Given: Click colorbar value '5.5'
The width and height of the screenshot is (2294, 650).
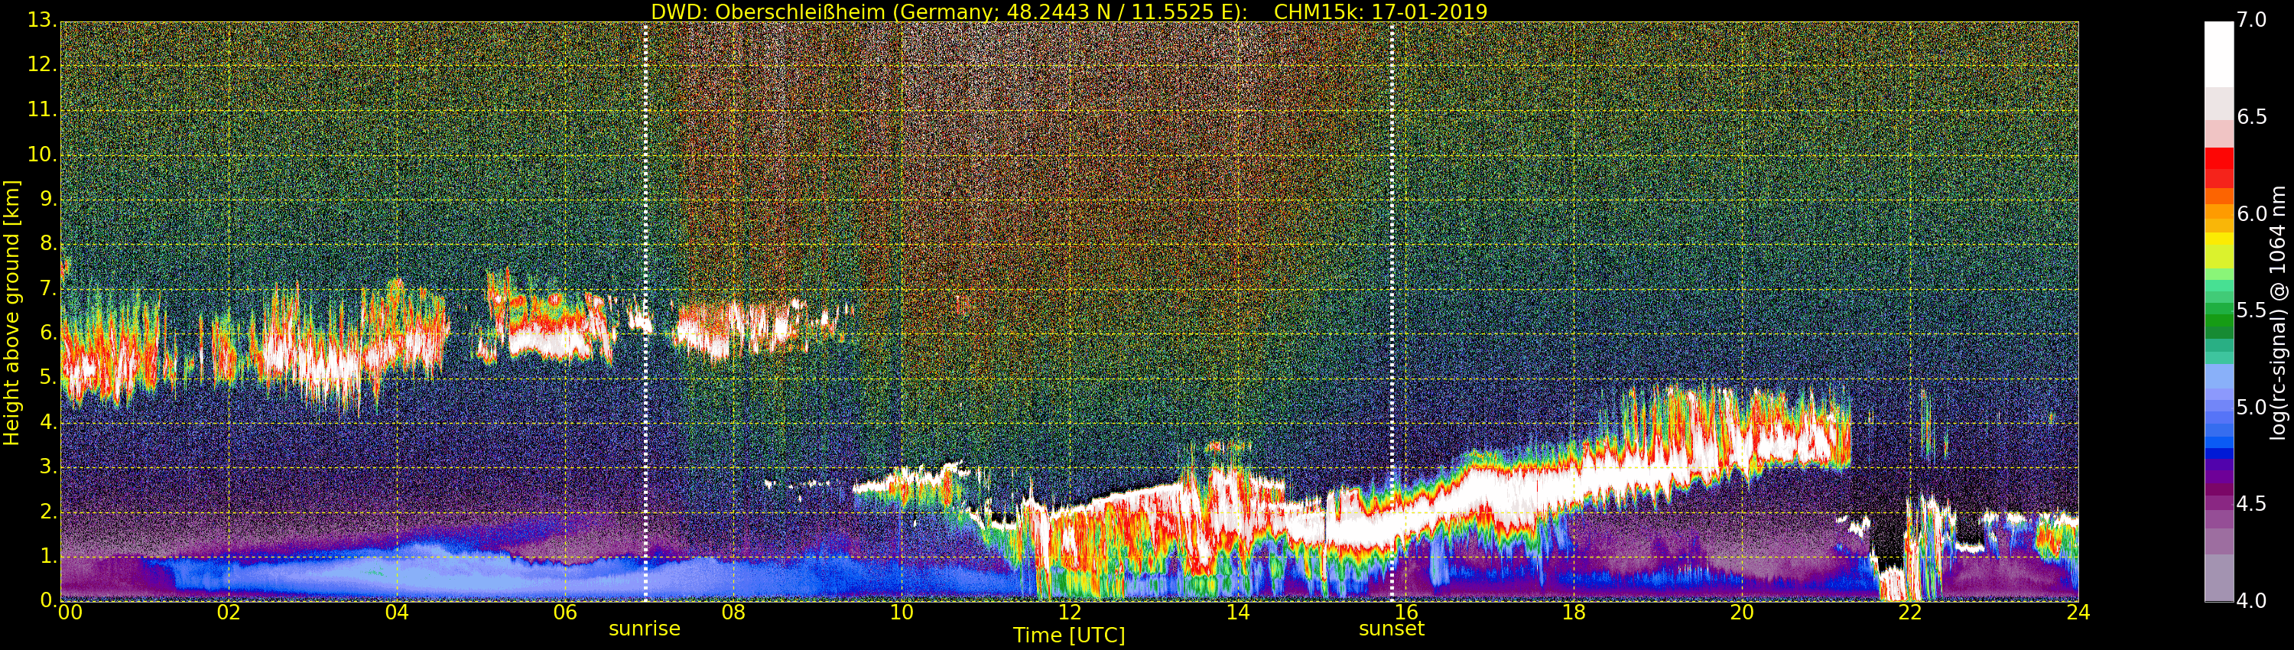Looking at the screenshot, I should (2252, 310).
